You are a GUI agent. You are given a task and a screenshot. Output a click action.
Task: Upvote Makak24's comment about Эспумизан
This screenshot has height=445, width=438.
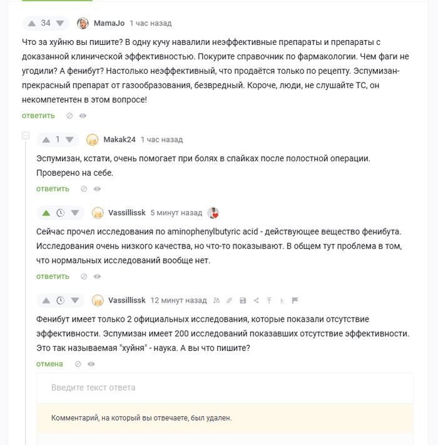point(46,139)
